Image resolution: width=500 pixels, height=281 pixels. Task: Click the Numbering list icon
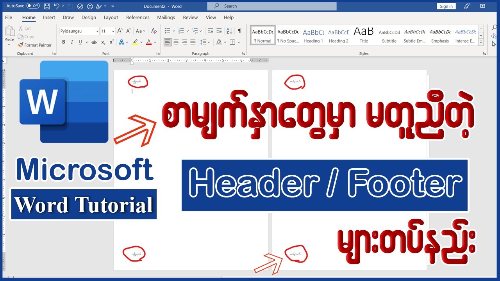tap(181, 31)
